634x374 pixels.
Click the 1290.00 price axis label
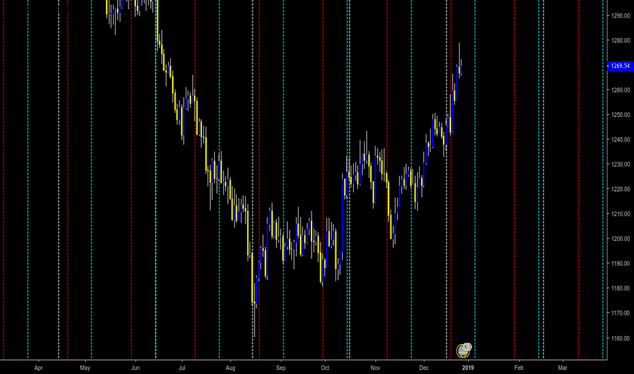(620, 16)
